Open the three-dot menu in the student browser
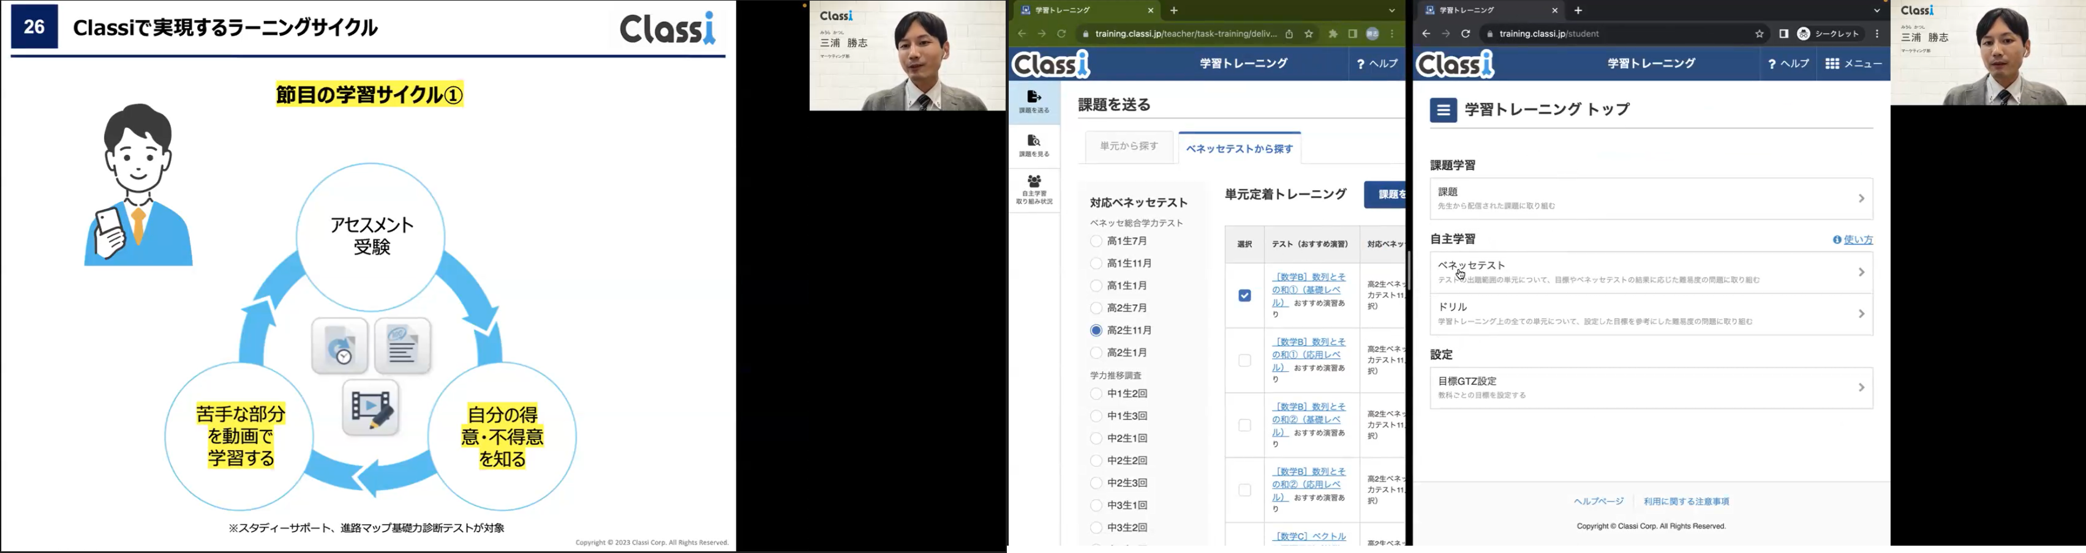 point(1878,34)
